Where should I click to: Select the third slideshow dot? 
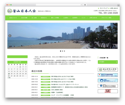tap(64, 51)
